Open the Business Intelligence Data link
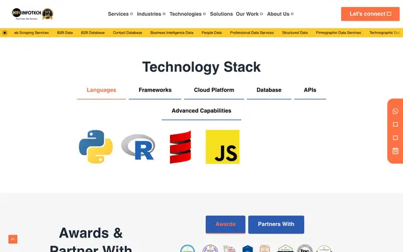Viewport: 403px width, 252px height. [x=172, y=33]
